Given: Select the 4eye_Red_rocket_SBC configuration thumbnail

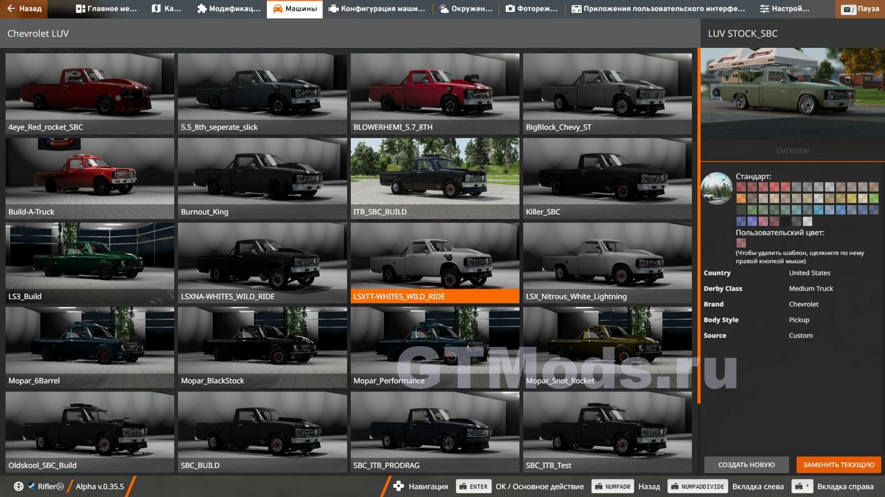Looking at the screenshot, I should click(x=89, y=93).
